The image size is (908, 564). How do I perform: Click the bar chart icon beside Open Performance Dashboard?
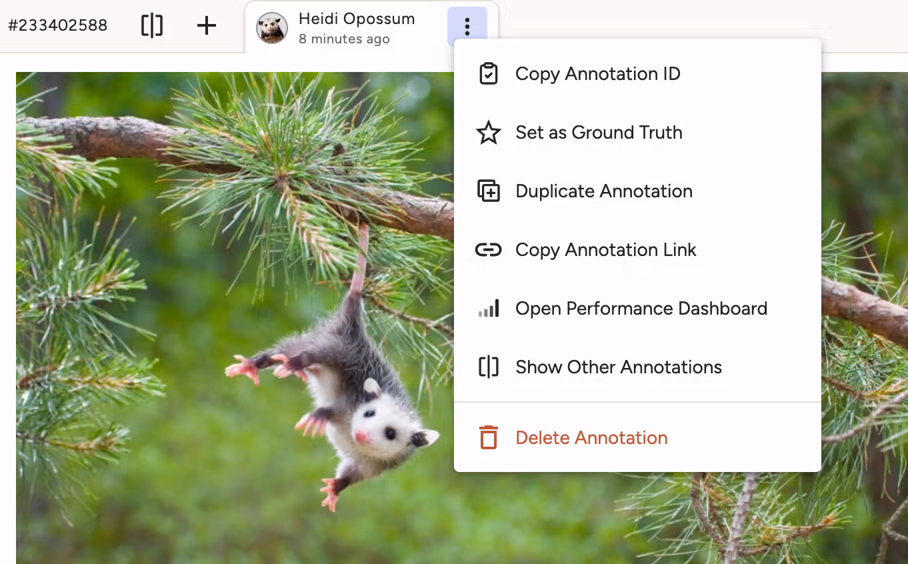pyautogui.click(x=489, y=309)
